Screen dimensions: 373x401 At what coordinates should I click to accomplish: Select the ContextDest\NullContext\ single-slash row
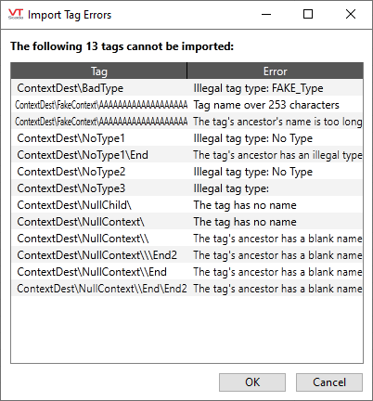(x=186, y=222)
